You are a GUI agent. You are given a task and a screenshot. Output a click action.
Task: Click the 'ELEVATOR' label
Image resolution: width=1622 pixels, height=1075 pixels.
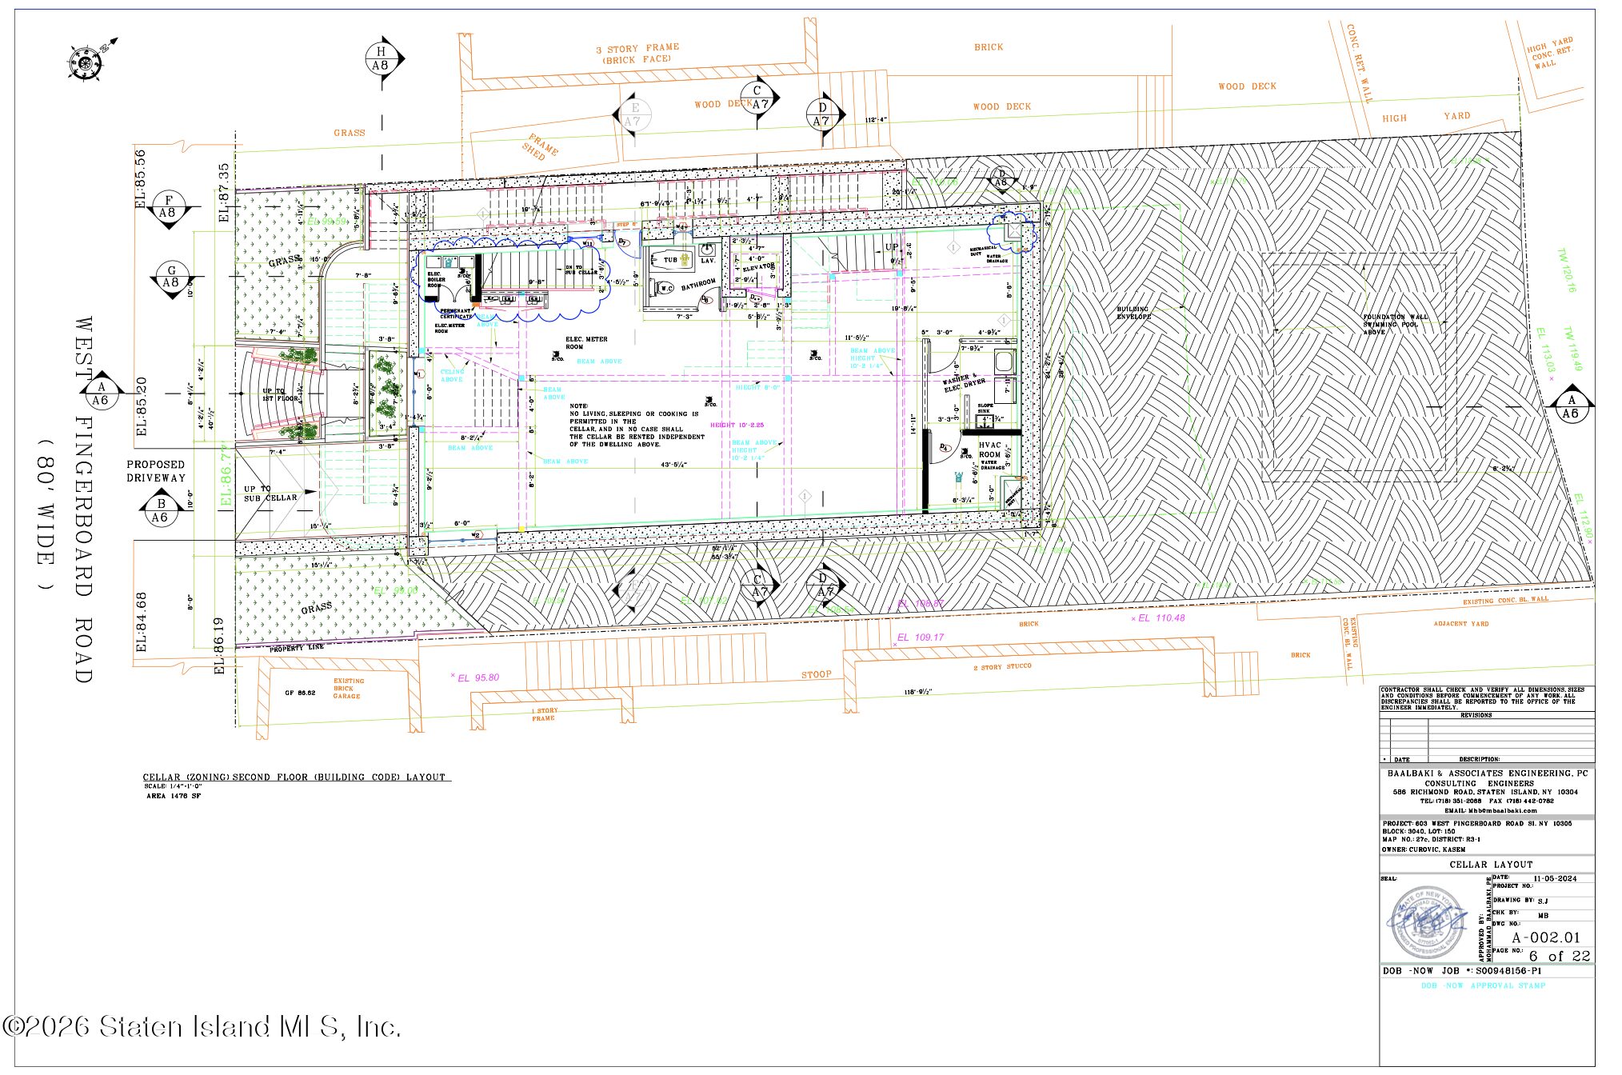pos(759,267)
